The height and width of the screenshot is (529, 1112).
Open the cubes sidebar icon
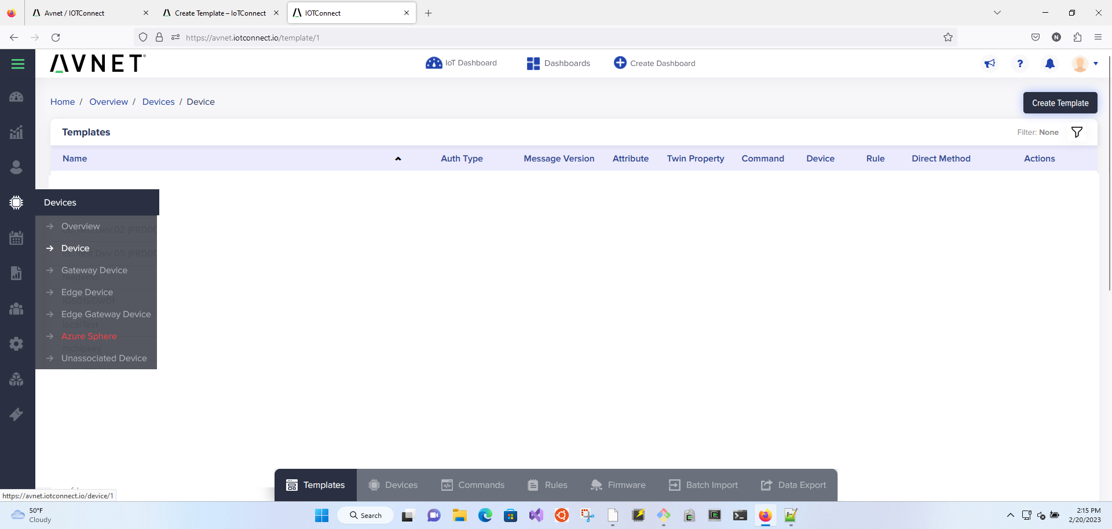(16, 379)
